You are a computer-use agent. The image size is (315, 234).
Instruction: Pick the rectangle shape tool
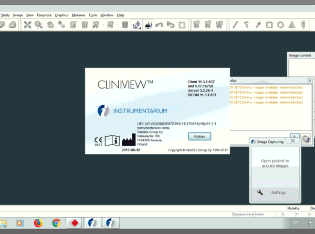pyautogui.click(x=269, y=25)
